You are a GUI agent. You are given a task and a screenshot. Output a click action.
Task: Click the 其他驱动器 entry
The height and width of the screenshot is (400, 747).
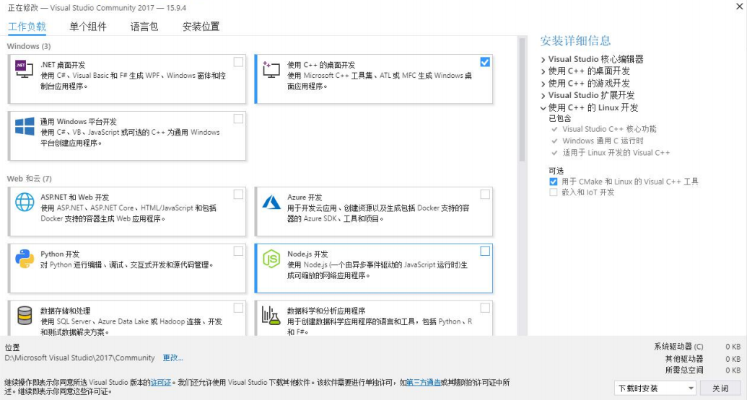[703, 359]
